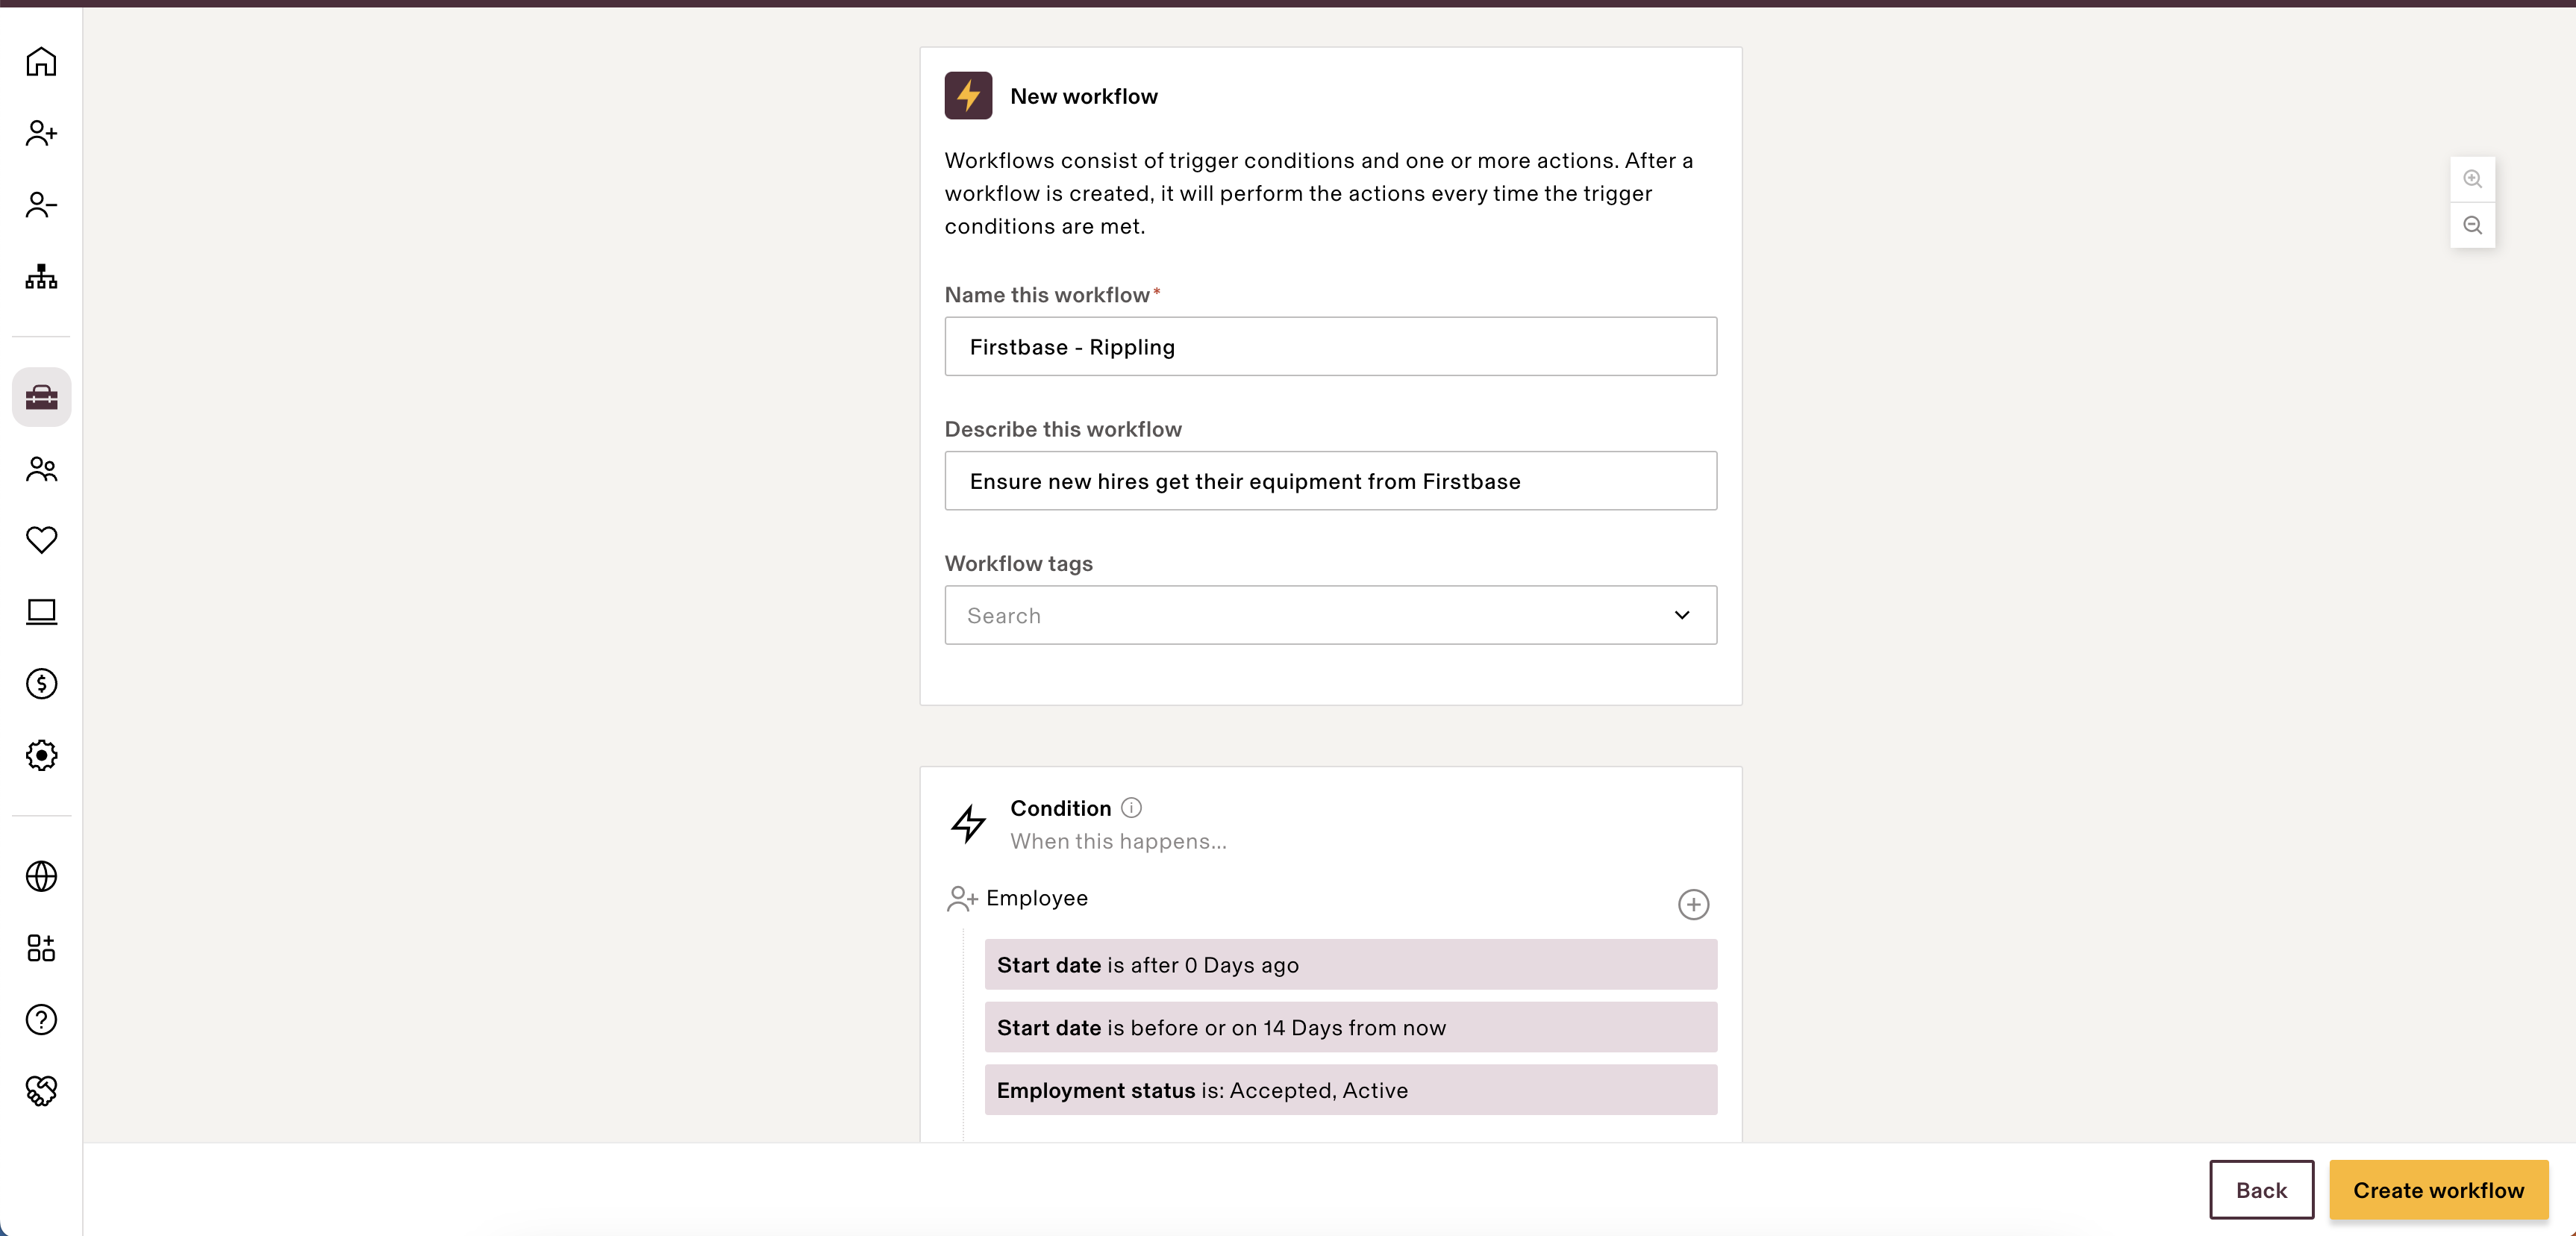Image resolution: width=2576 pixels, height=1236 pixels.
Task: Zoom in on the workflow canvas
Action: click(2472, 179)
